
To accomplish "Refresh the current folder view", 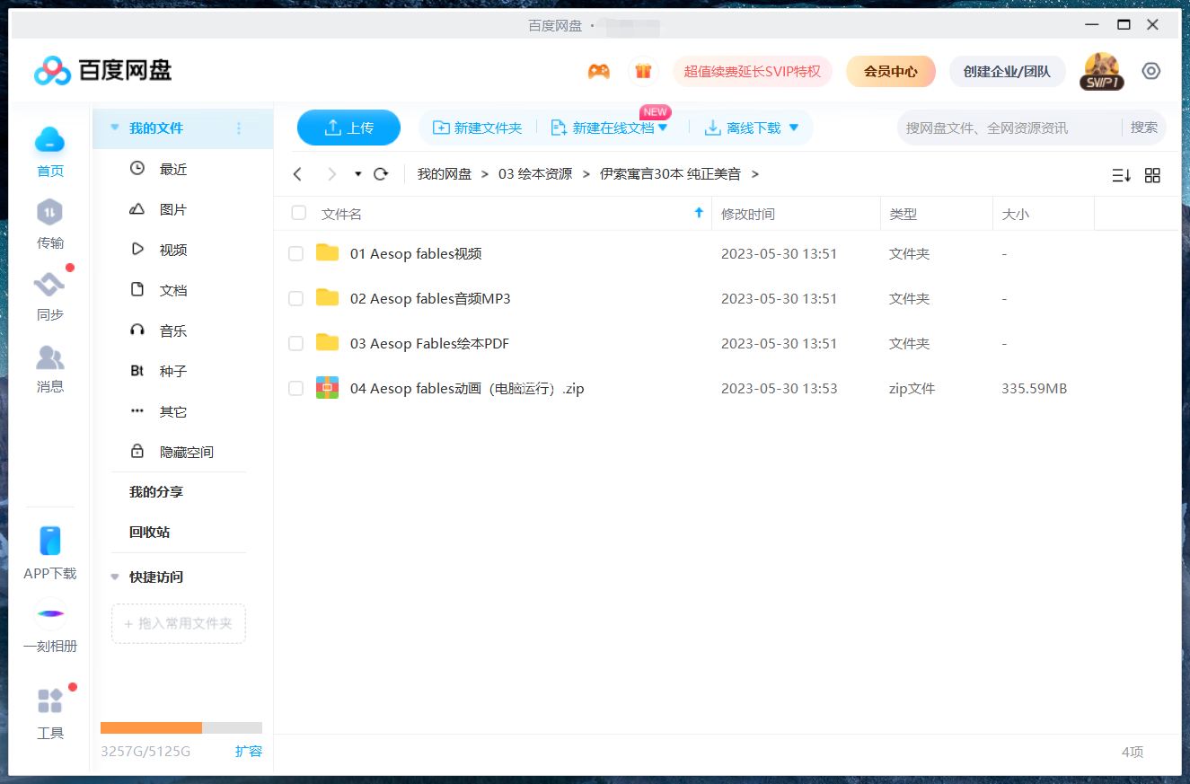I will tap(380, 173).
